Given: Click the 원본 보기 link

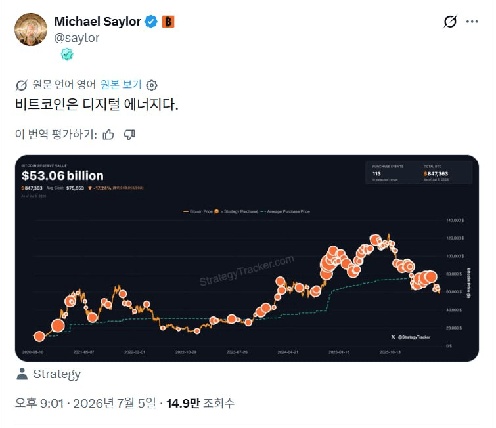Looking at the screenshot, I should pyautogui.click(x=120, y=85).
